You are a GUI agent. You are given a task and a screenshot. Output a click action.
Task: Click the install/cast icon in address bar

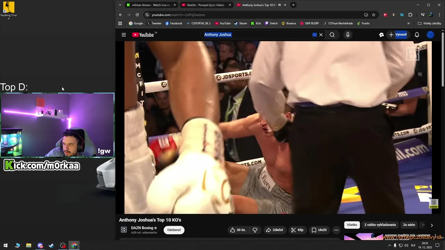[x=366, y=15]
